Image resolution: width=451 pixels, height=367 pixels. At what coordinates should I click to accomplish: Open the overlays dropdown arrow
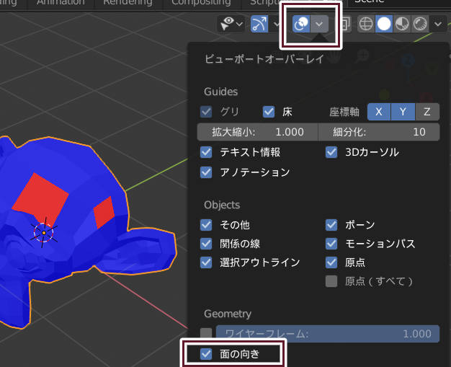point(319,24)
